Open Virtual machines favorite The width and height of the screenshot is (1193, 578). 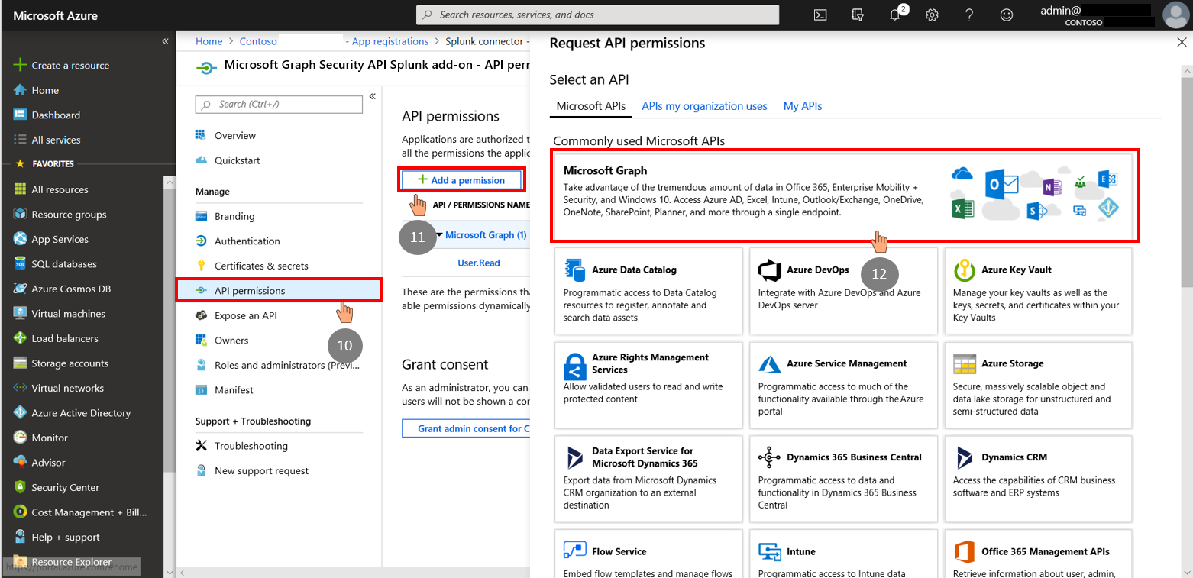[x=68, y=314]
